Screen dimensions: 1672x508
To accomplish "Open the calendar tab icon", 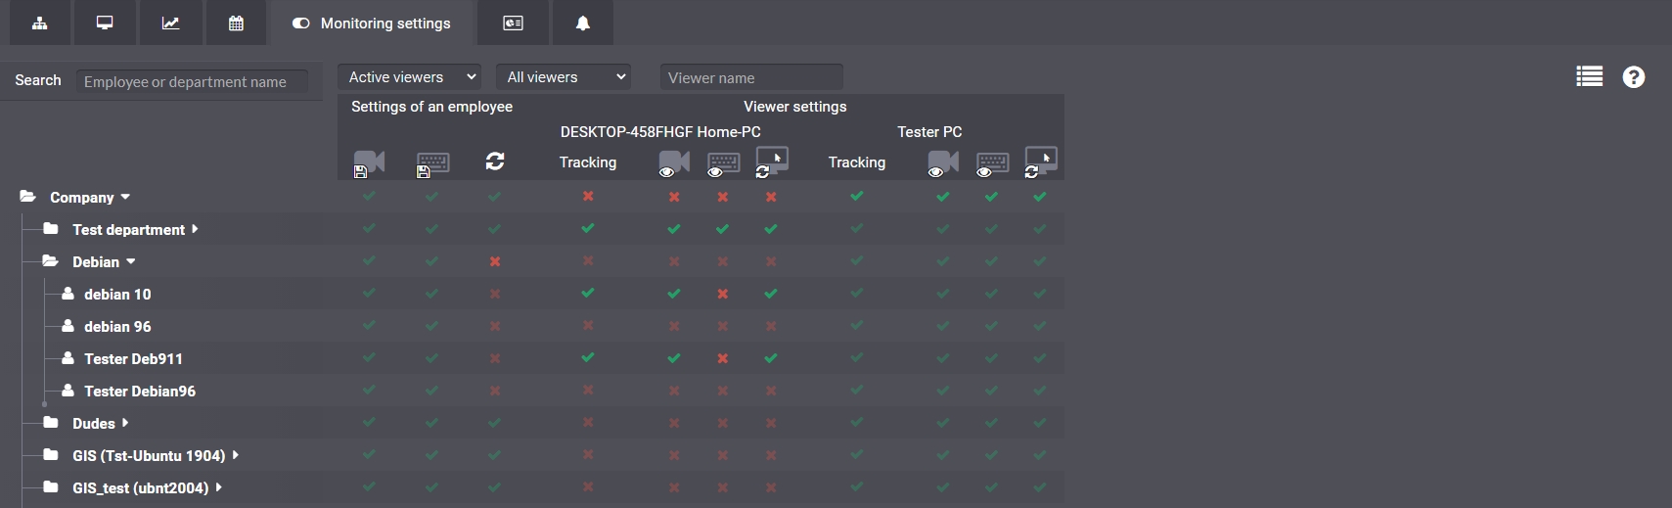I will click(x=236, y=23).
